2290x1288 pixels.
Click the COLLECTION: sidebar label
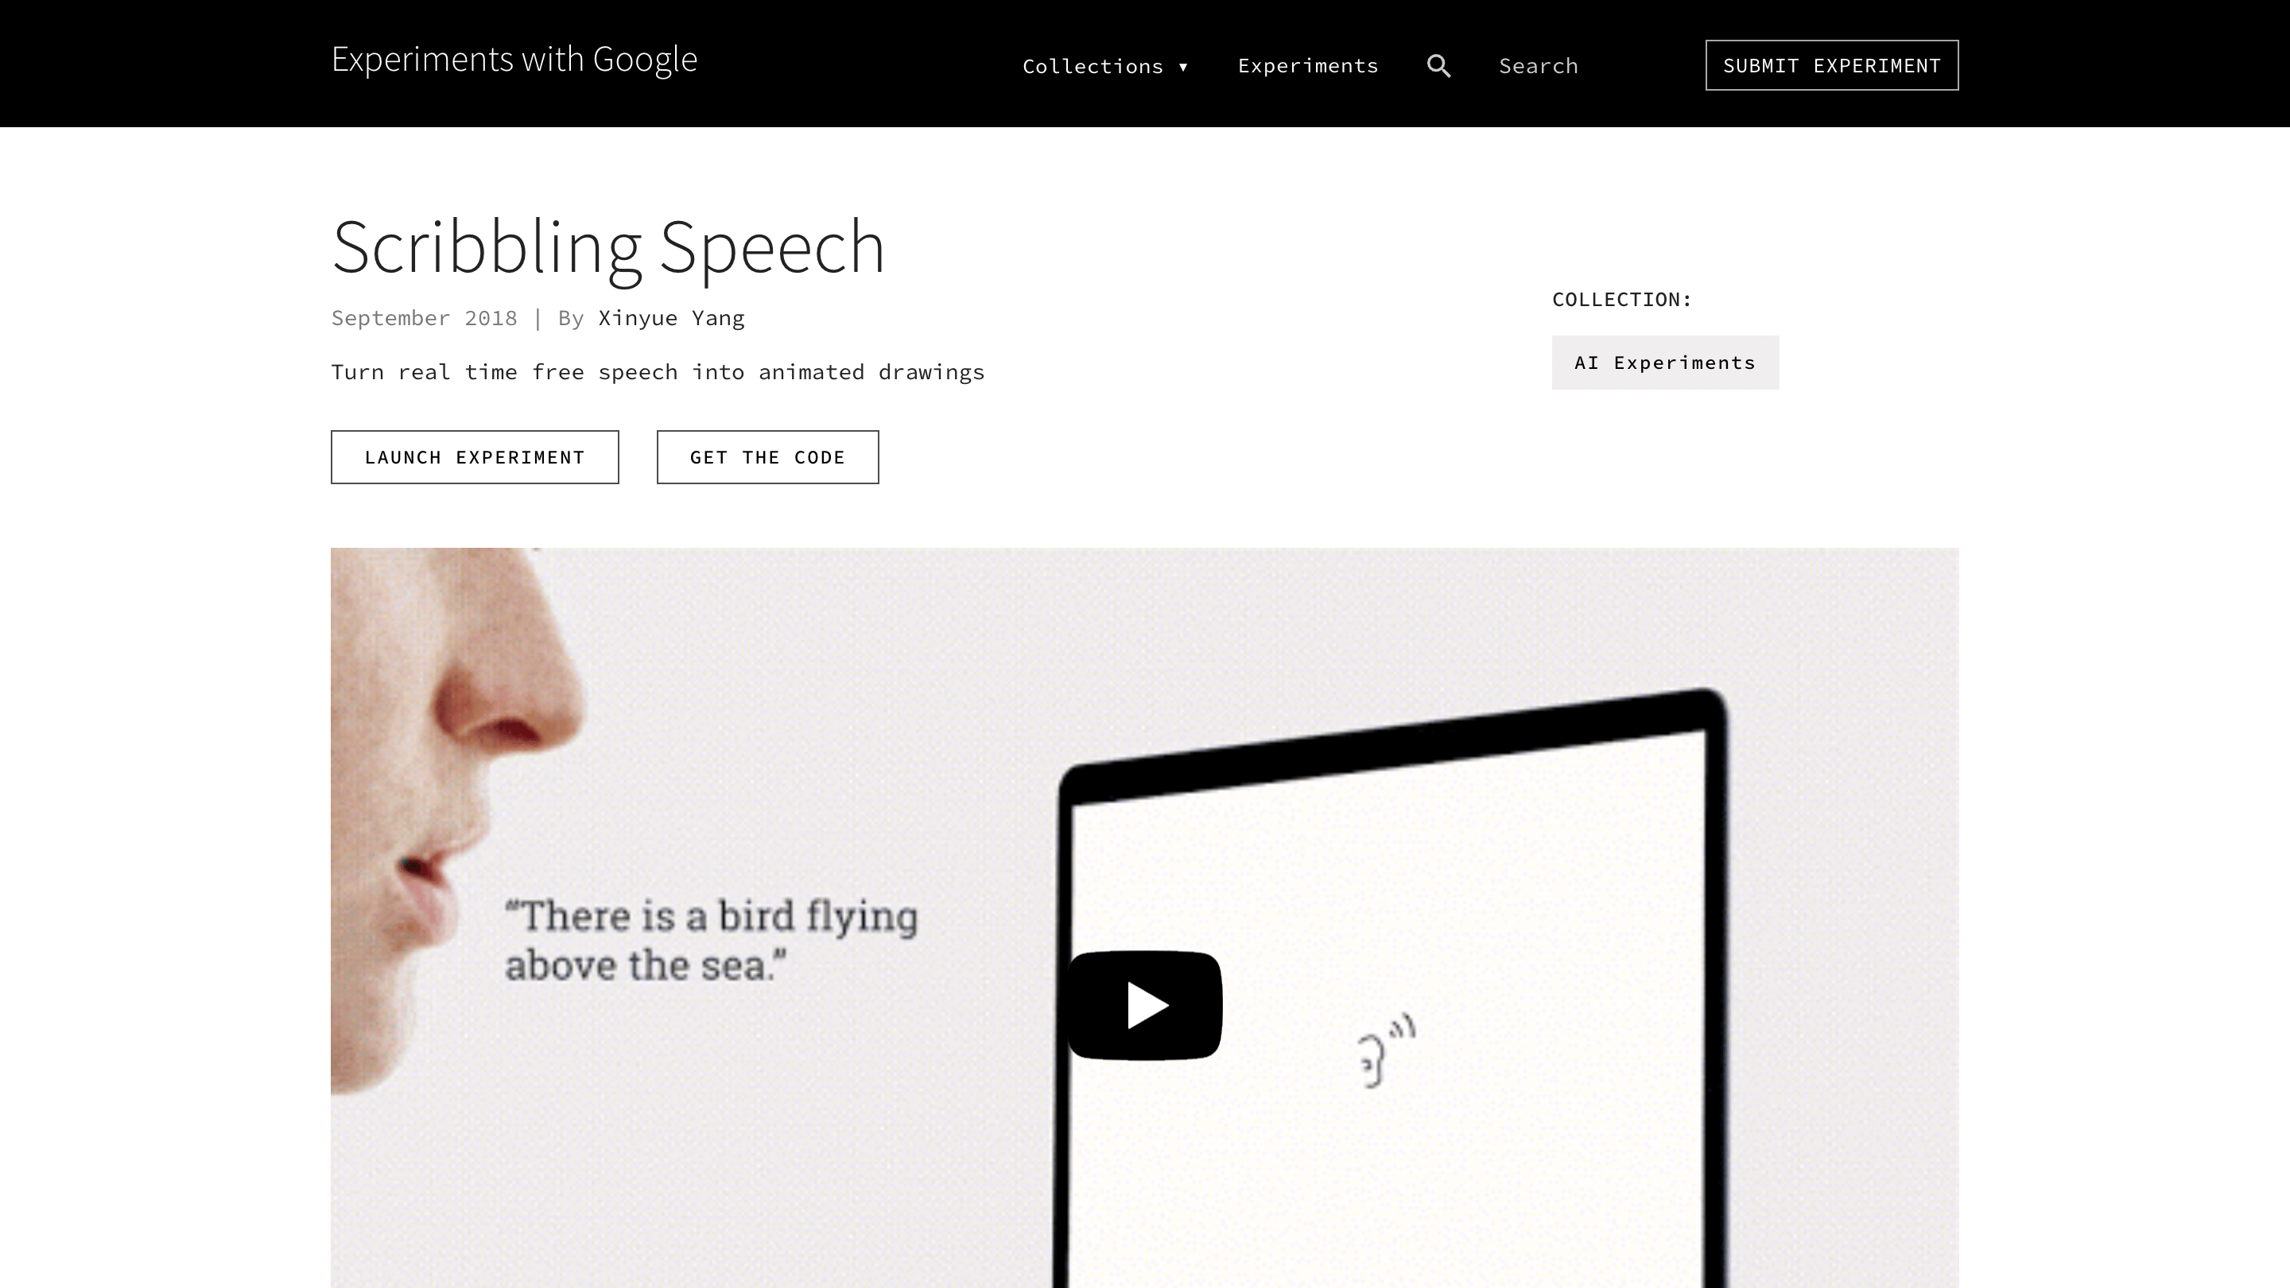1621,300
